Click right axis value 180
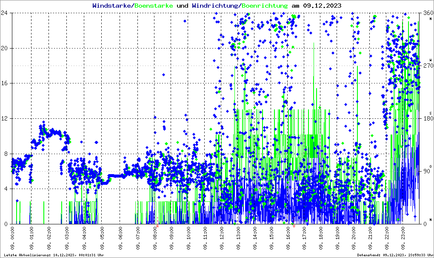Image resolution: width=434 pixels, height=258 pixels. pos(428,118)
